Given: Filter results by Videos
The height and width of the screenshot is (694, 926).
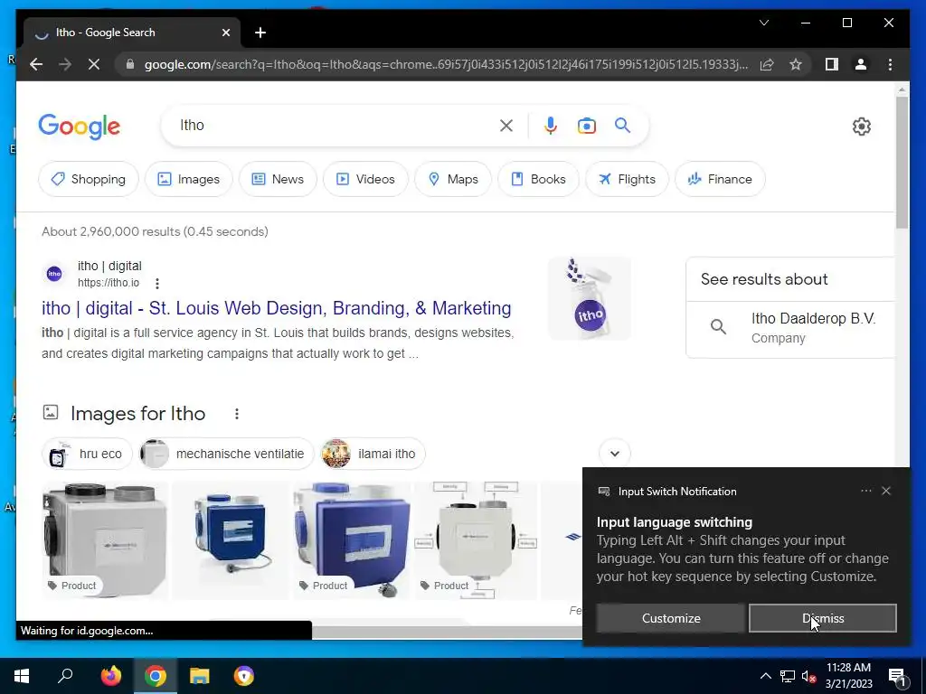Looking at the screenshot, I should 365,179.
